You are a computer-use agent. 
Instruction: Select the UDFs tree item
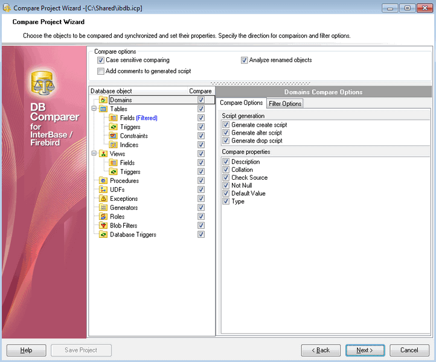[117, 189]
